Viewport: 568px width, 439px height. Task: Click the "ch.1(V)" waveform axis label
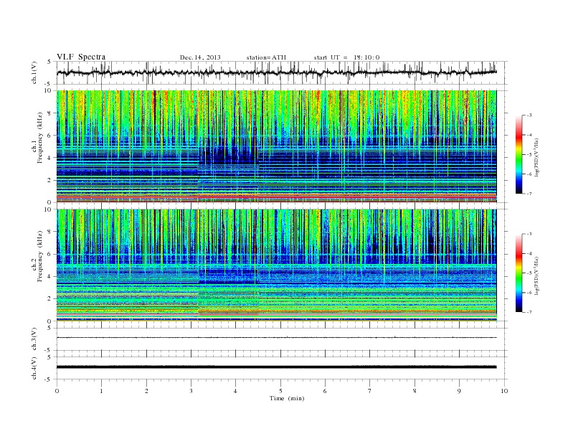click(x=34, y=72)
